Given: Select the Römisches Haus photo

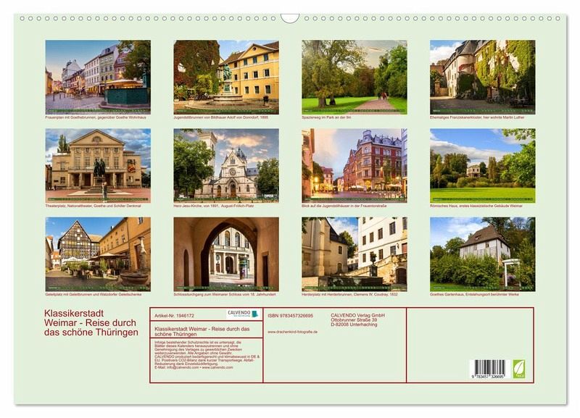Looking at the screenshot, I should pos(482,165).
